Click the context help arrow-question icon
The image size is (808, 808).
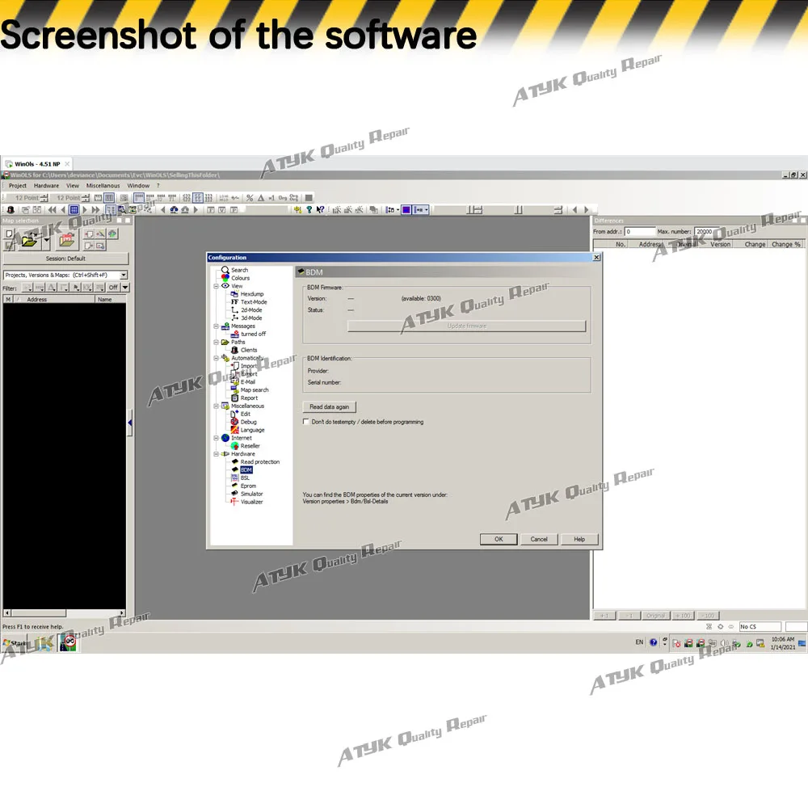tap(320, 210)
